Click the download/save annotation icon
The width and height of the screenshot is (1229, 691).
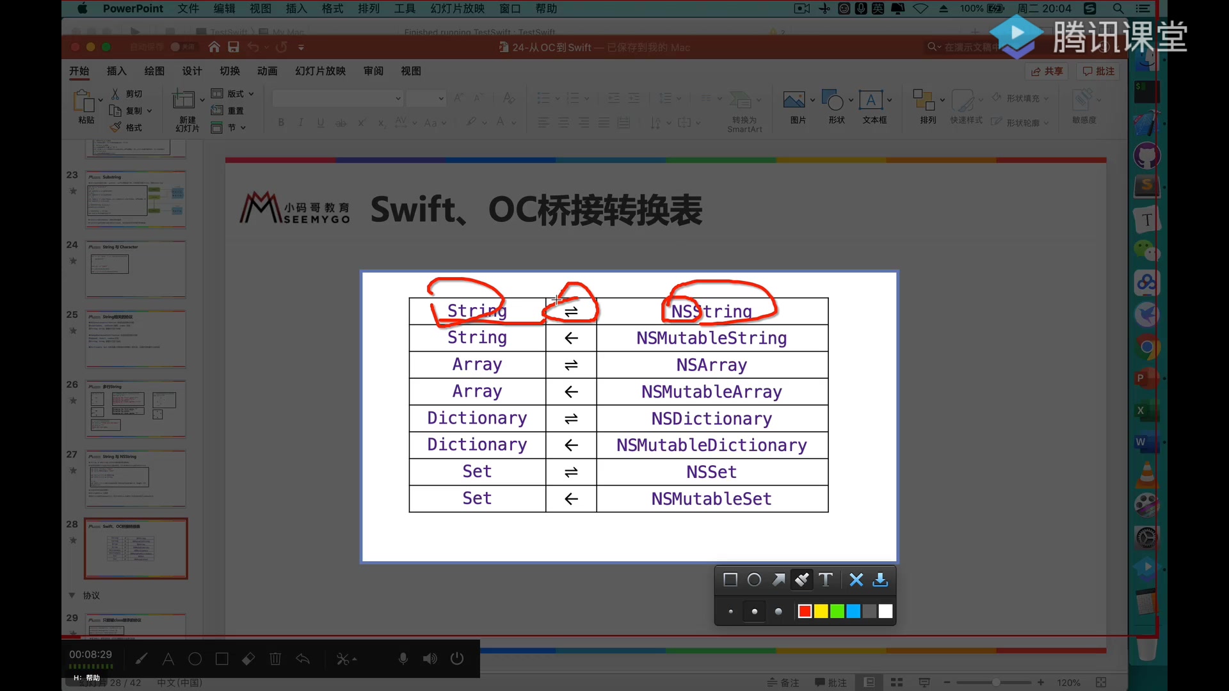click(880, 580)
